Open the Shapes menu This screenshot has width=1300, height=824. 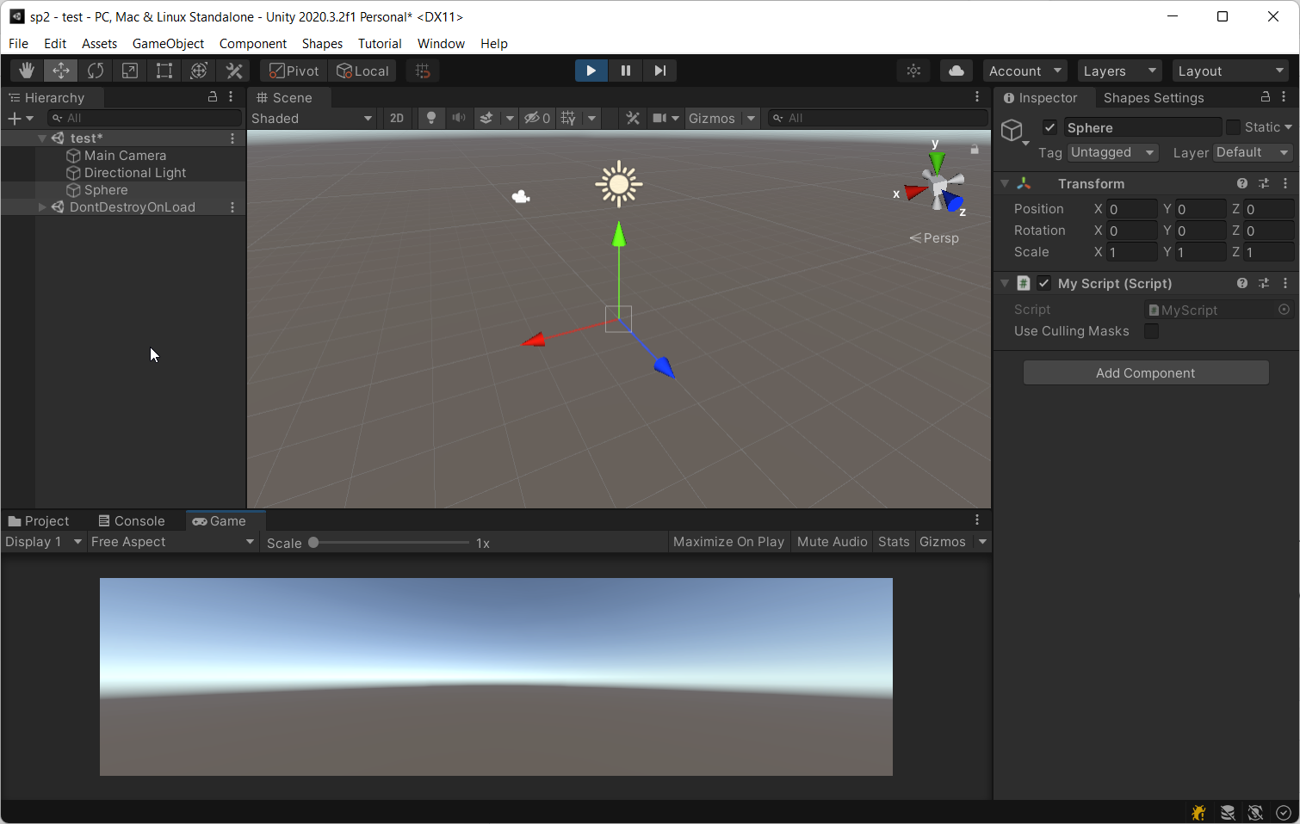(x=322, y=44)
